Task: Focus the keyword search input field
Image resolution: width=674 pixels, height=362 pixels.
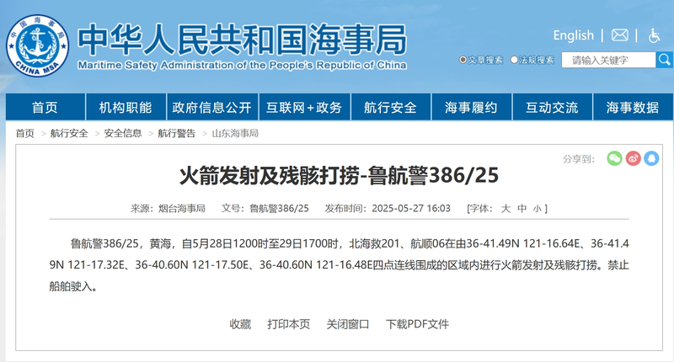Action: [608, 61]
